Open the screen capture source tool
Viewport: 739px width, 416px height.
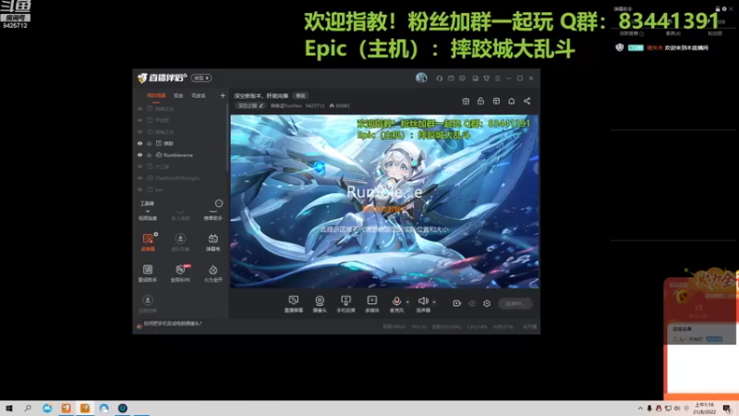pyautogui.click(x=293, y=304)
